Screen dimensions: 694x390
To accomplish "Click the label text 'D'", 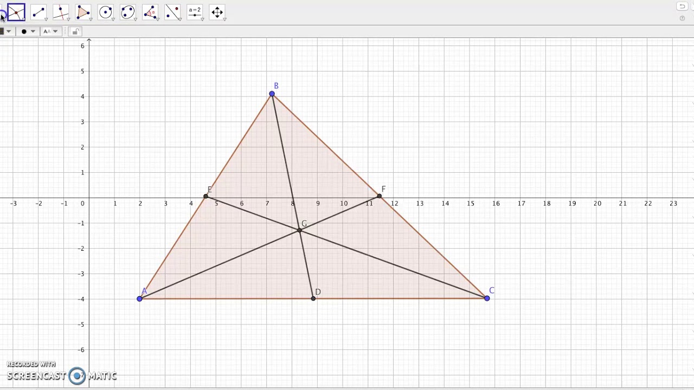I will [x=318, y=292].
